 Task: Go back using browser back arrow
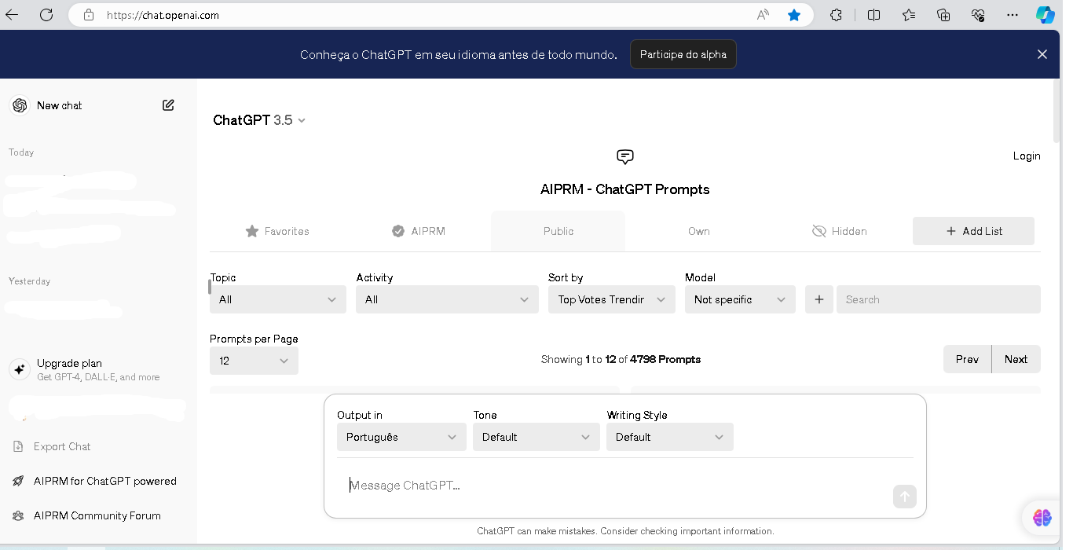tap(12, 15)
